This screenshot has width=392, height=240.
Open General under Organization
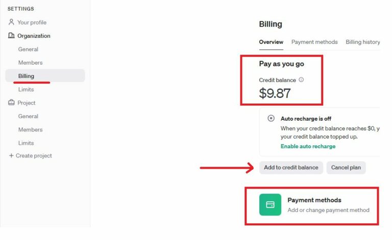click(x=28, y=49)
